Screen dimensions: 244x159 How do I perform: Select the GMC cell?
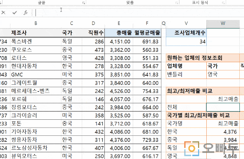(x=36, y=75)
